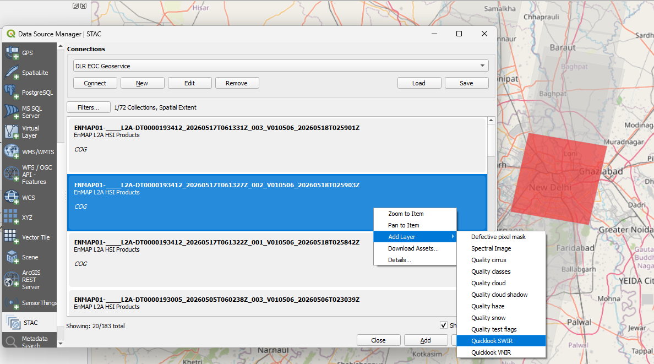Close the docked panel behind dialog

(84, 6)
